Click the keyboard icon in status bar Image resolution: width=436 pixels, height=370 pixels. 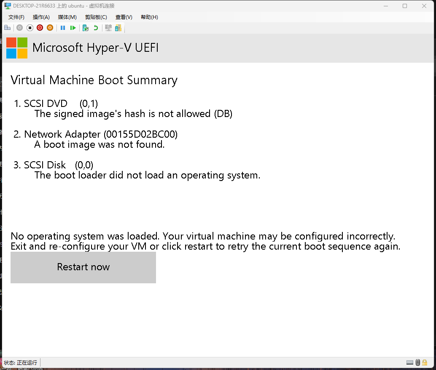coord(409,362)
